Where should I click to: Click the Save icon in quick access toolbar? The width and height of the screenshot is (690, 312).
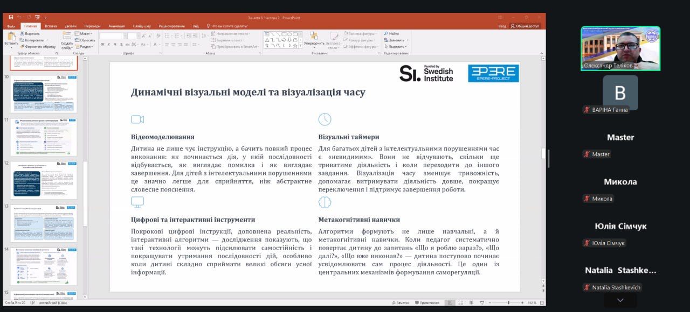click(x=11, y=17)
